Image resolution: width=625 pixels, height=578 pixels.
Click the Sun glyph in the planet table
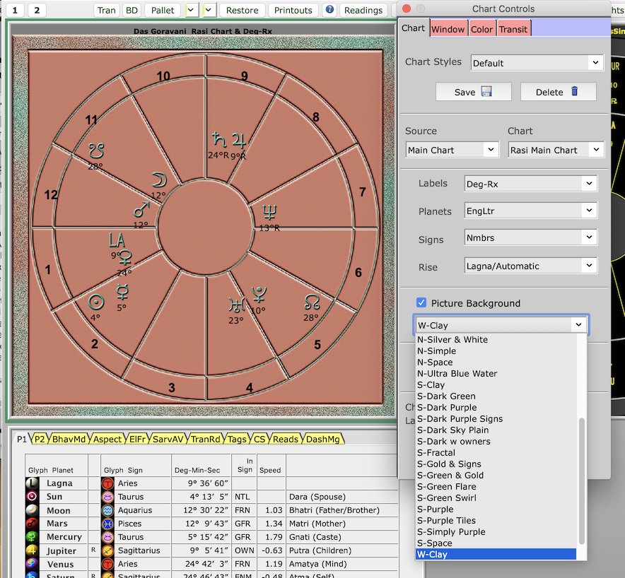coord(32,497)
